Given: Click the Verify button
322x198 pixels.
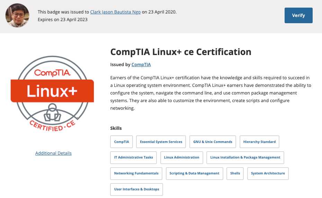Looking at the screenshot, I should (x=298, y=16).
